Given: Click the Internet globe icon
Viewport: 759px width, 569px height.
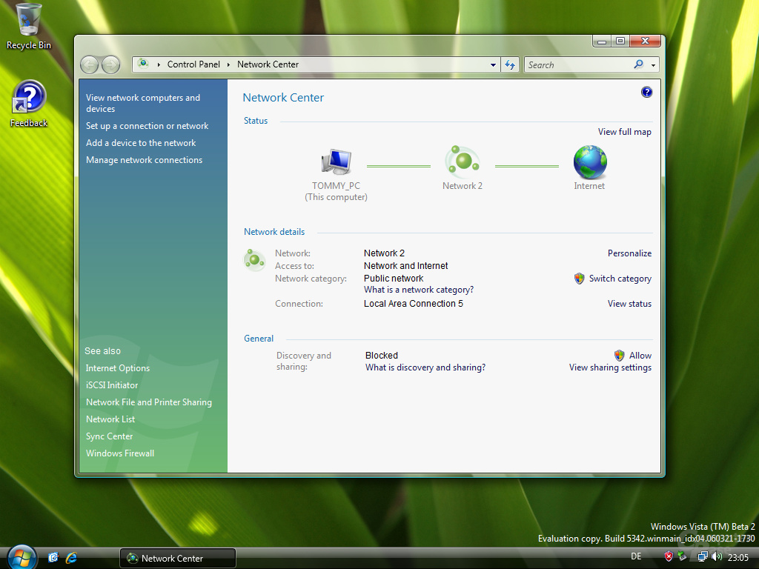Looking at the screenshot, I should (590, 162).
